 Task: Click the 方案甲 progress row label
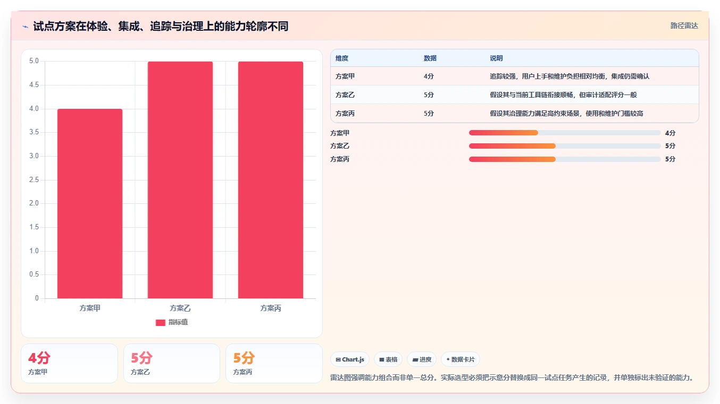pos(340,133)
